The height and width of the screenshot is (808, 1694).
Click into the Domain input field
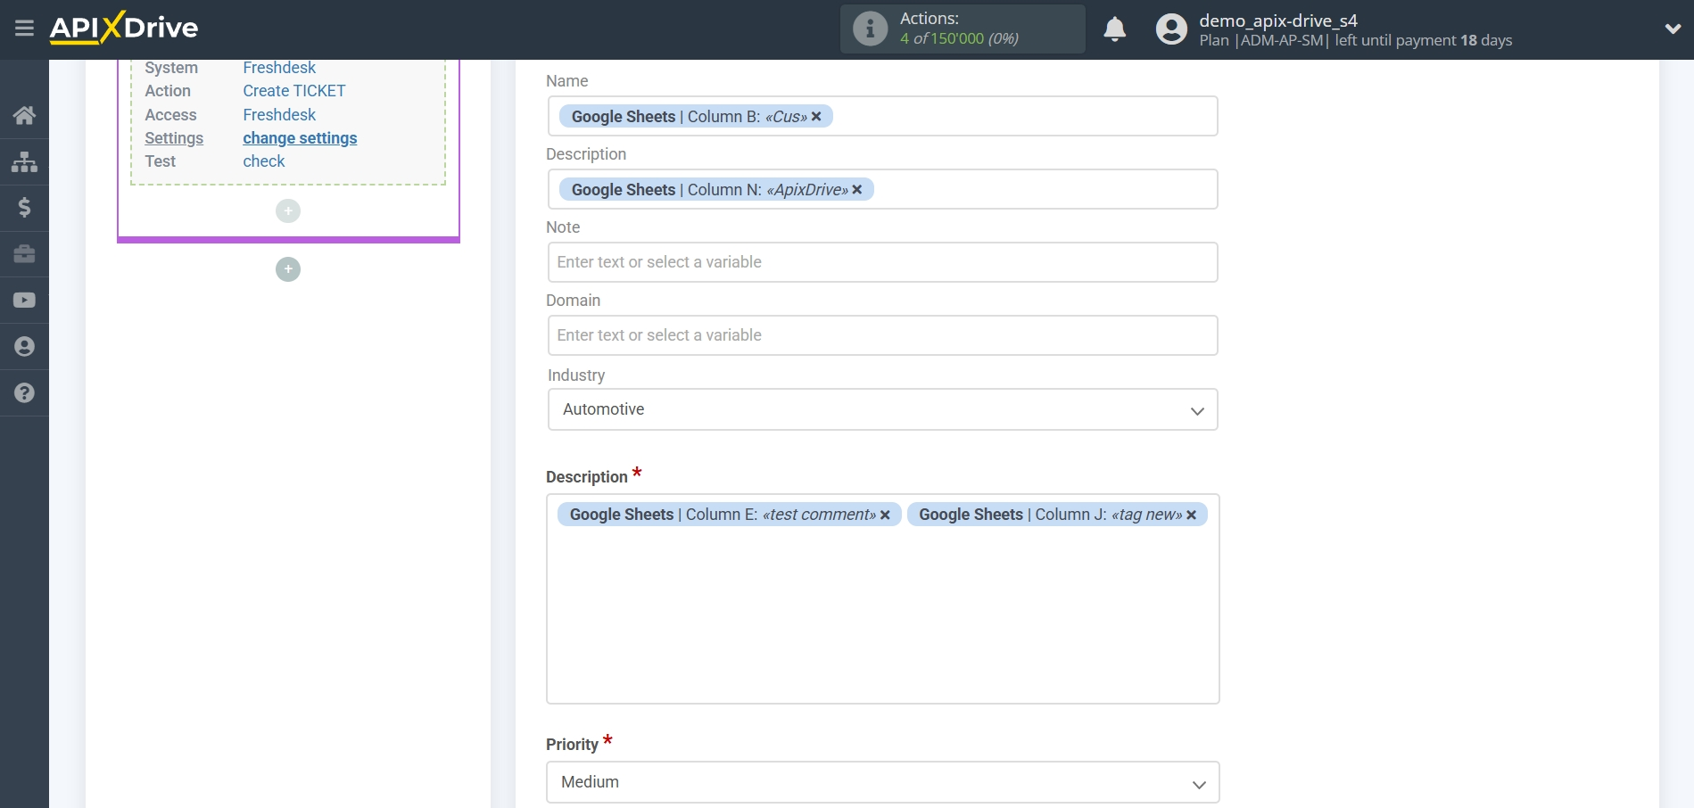(882, 335)
